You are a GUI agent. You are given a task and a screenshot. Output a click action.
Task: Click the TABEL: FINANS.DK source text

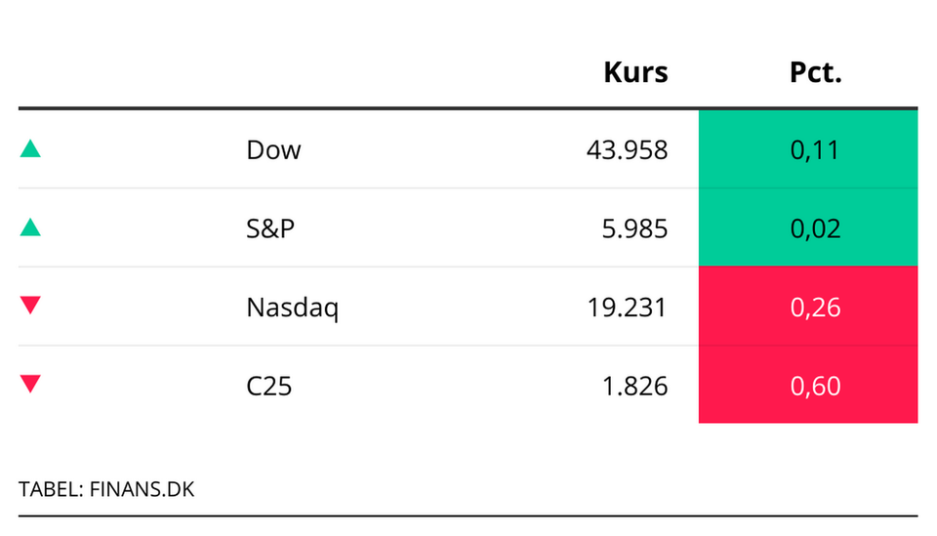pyautogui.click(x=106, y=489)
